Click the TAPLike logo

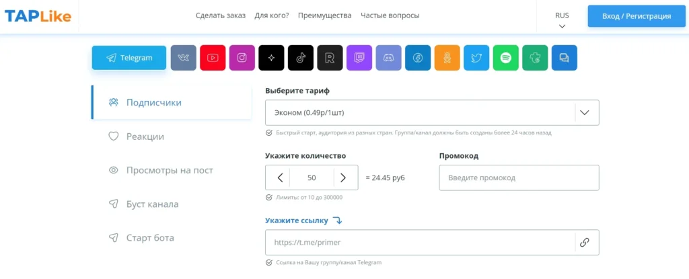point(38,16)
